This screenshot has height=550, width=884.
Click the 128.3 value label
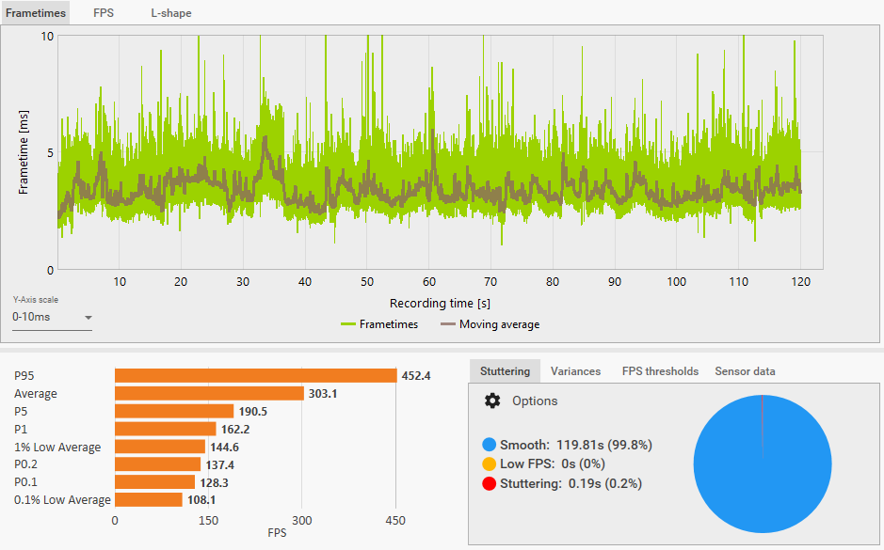click(214, 483)
